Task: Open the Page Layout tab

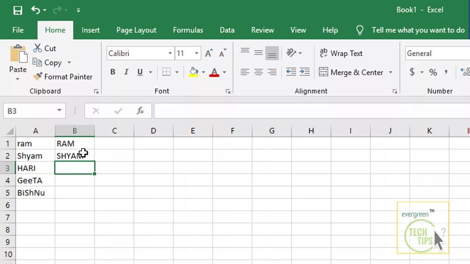Action: point(136,30)
